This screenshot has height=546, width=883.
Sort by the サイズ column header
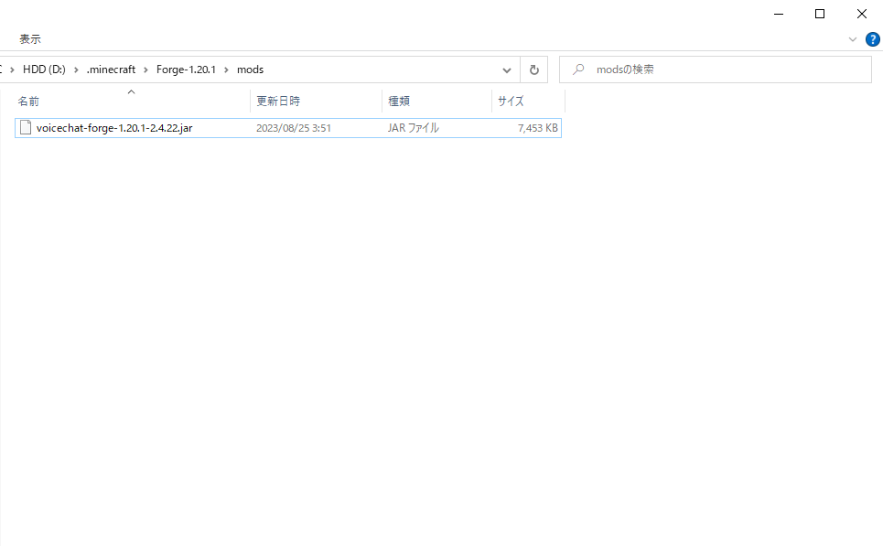click(x=511, y=102)
